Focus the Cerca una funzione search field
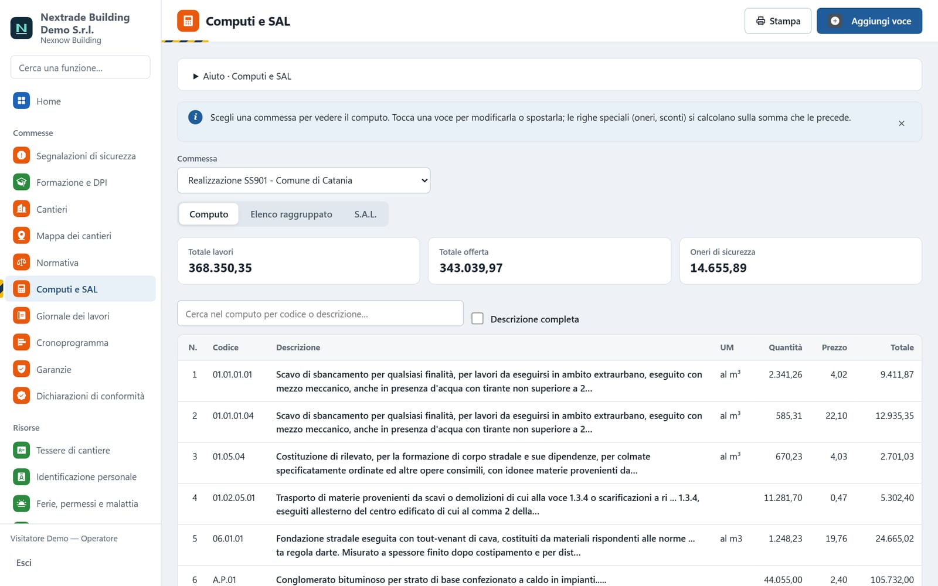The width and height of the screenshot is (938, 586). [80, 67]
